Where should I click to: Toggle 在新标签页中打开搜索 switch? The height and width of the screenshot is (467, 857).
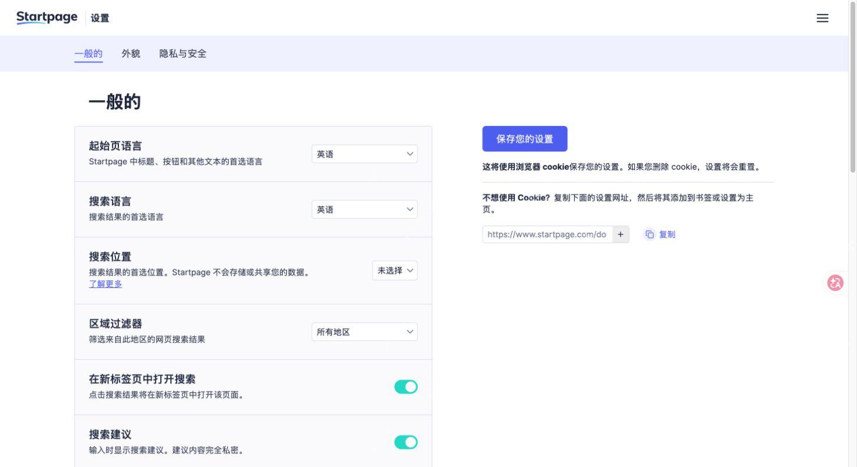click(x=406, y=387)
